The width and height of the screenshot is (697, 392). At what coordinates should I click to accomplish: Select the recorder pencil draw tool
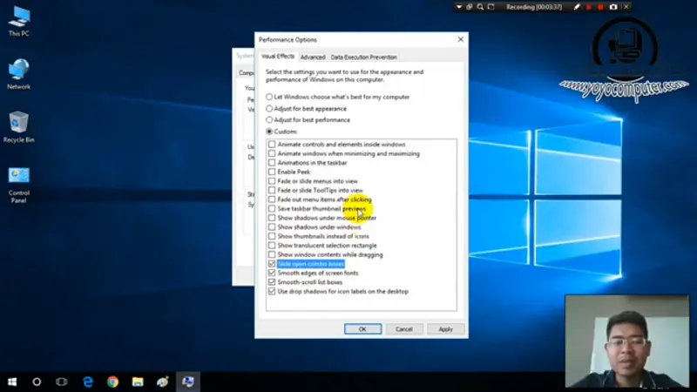[577, 7]
